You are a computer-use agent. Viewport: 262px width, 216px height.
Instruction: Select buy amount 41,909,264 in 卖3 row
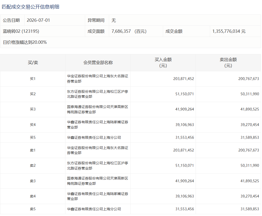click(x=185, y=181)
